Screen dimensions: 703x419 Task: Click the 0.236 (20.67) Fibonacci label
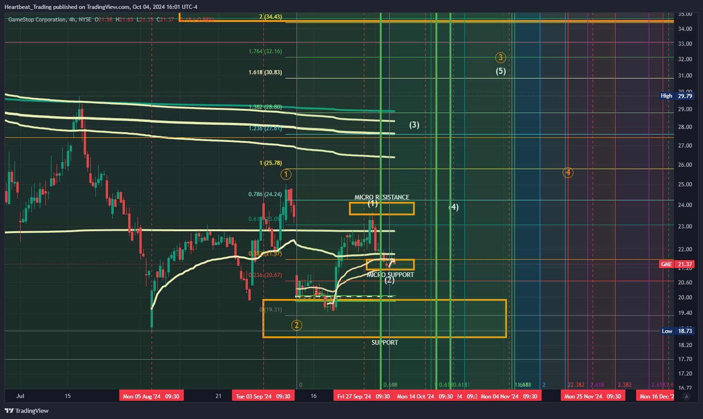coord(265,275)
